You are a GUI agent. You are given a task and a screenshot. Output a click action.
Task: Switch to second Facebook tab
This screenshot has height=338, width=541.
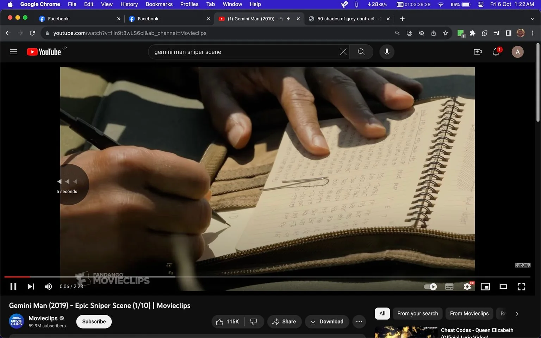pyautogui.click(x=169, y=19)
